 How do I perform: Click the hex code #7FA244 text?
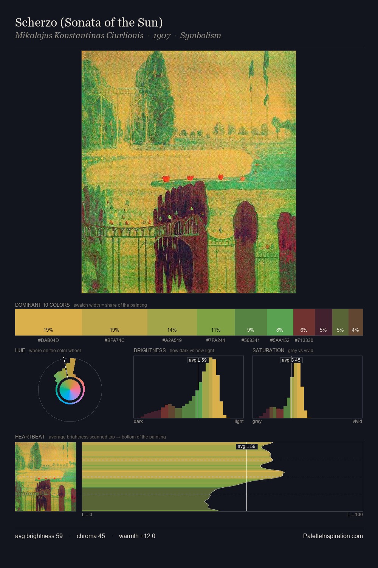tap(216, 340)
